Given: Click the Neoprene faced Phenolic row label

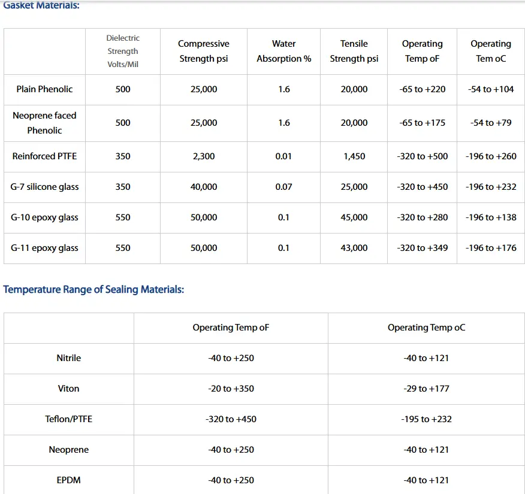Looking at the screenshot, I should point(45,123).
